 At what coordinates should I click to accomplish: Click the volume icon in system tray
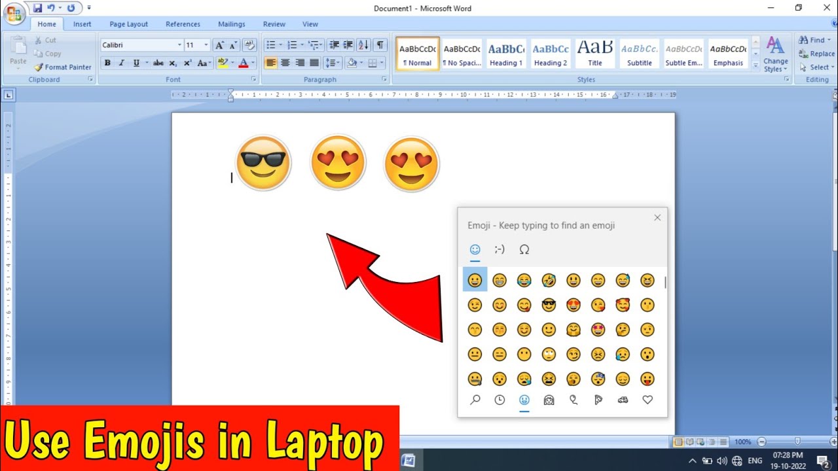[722, 461]
